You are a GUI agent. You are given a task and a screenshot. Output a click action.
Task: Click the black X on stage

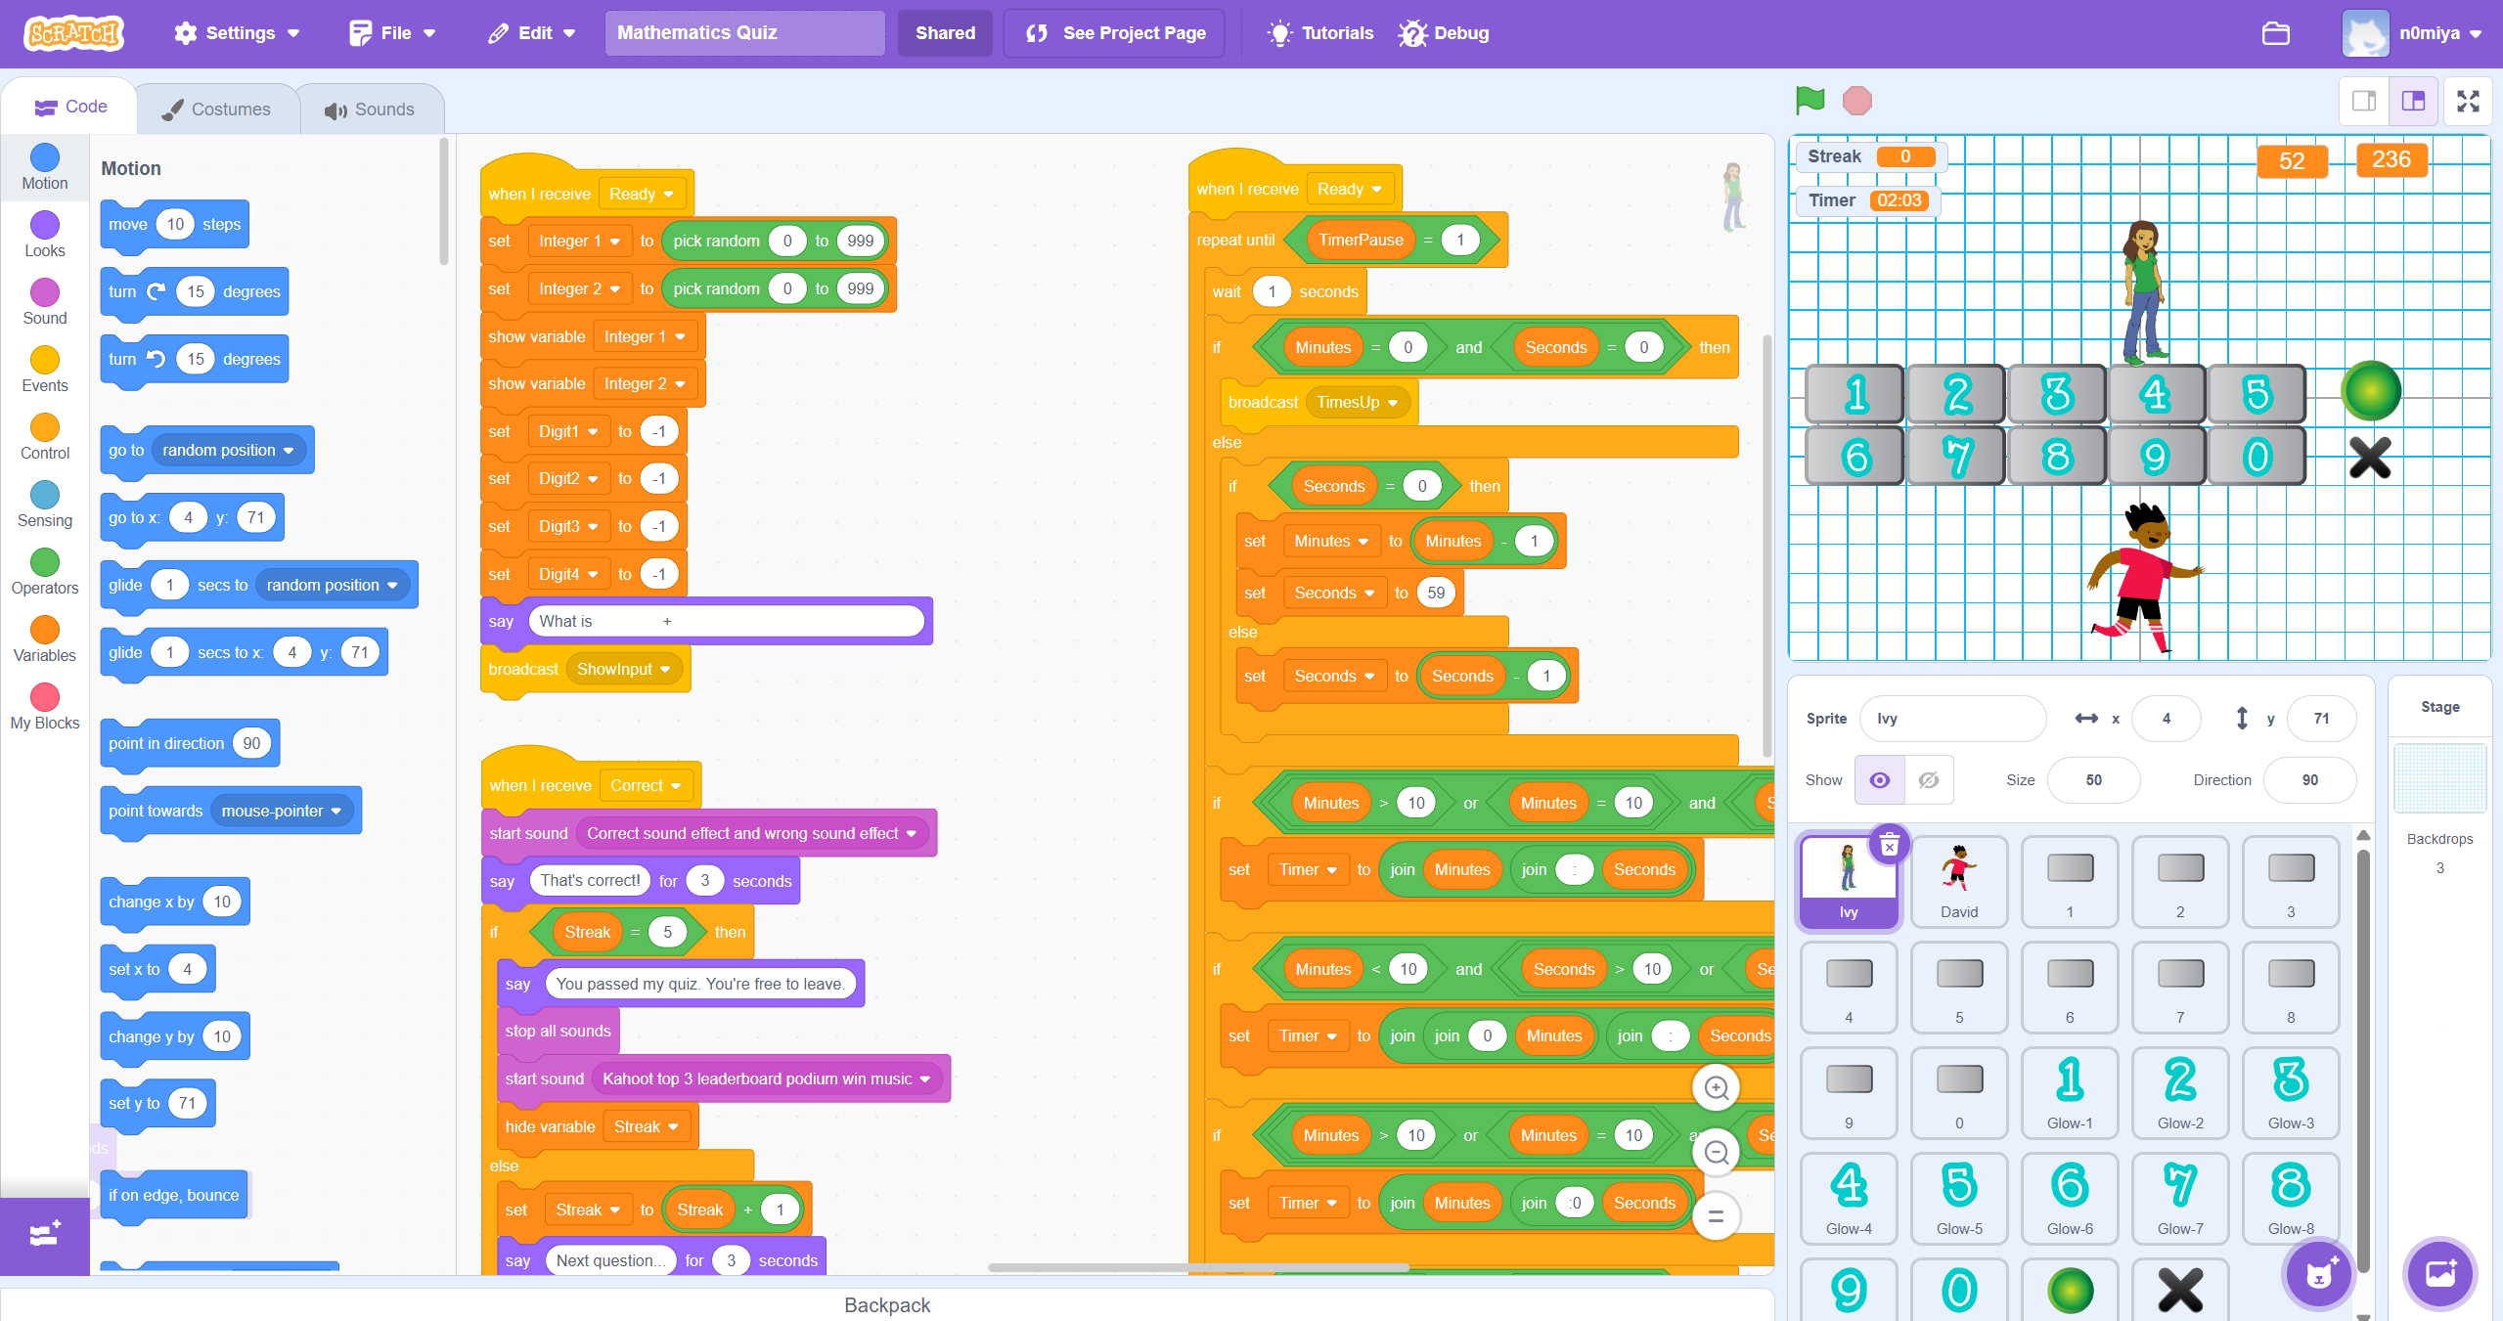point(2370,457)
